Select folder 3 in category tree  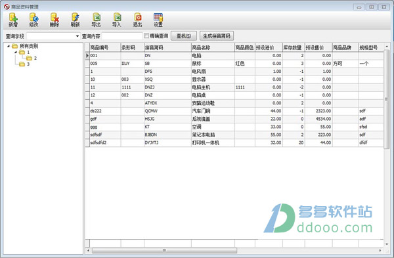24,64
